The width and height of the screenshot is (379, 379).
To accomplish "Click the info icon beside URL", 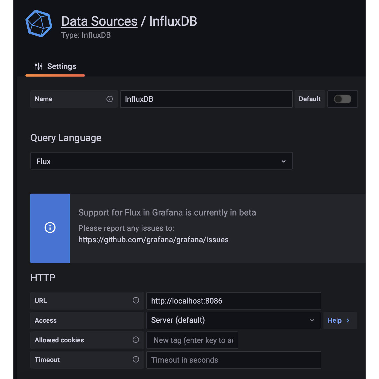I will pos(136,301).
